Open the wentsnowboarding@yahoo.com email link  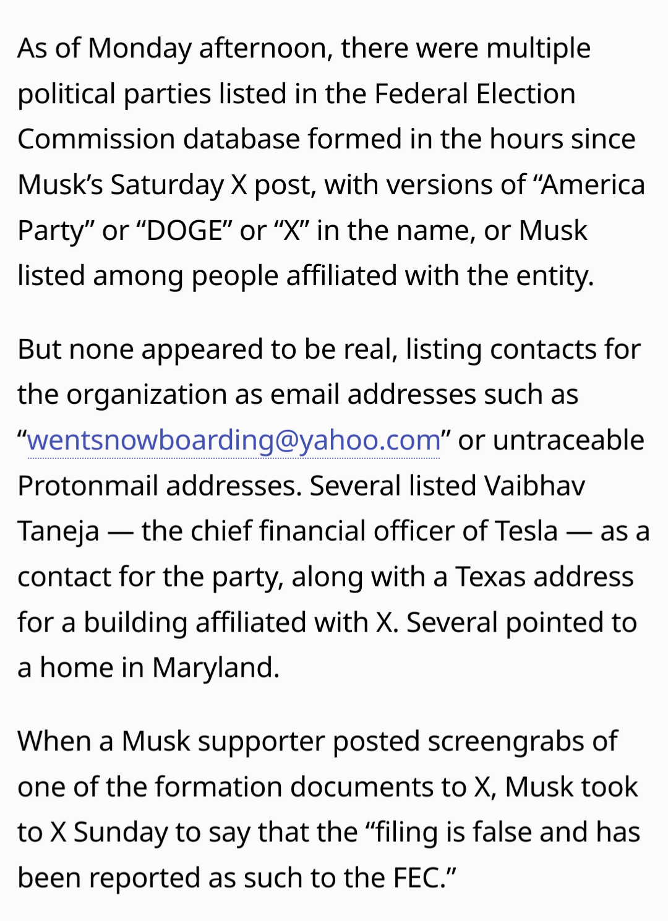click(234, 440)
